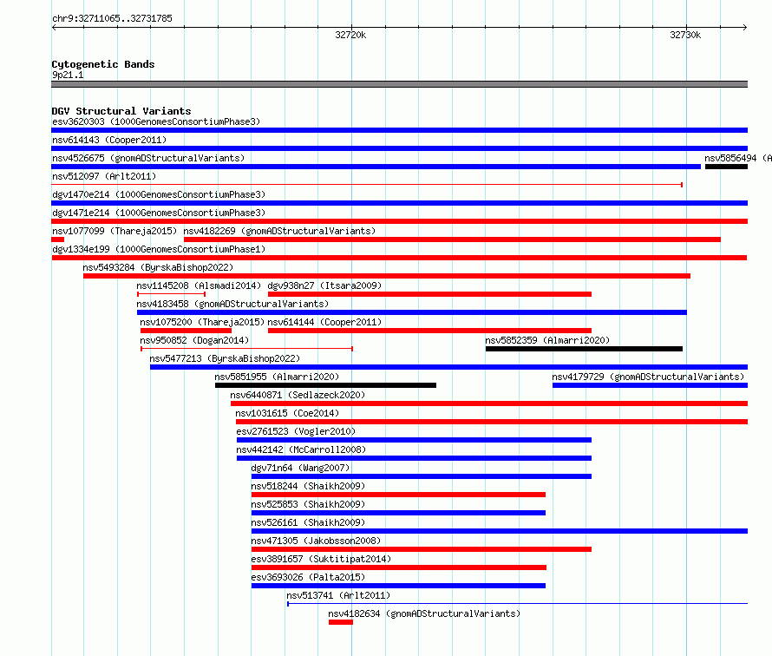Select nsv950852 (Dogan2014) label
The image size is (772, 656).
pos(194,340)
